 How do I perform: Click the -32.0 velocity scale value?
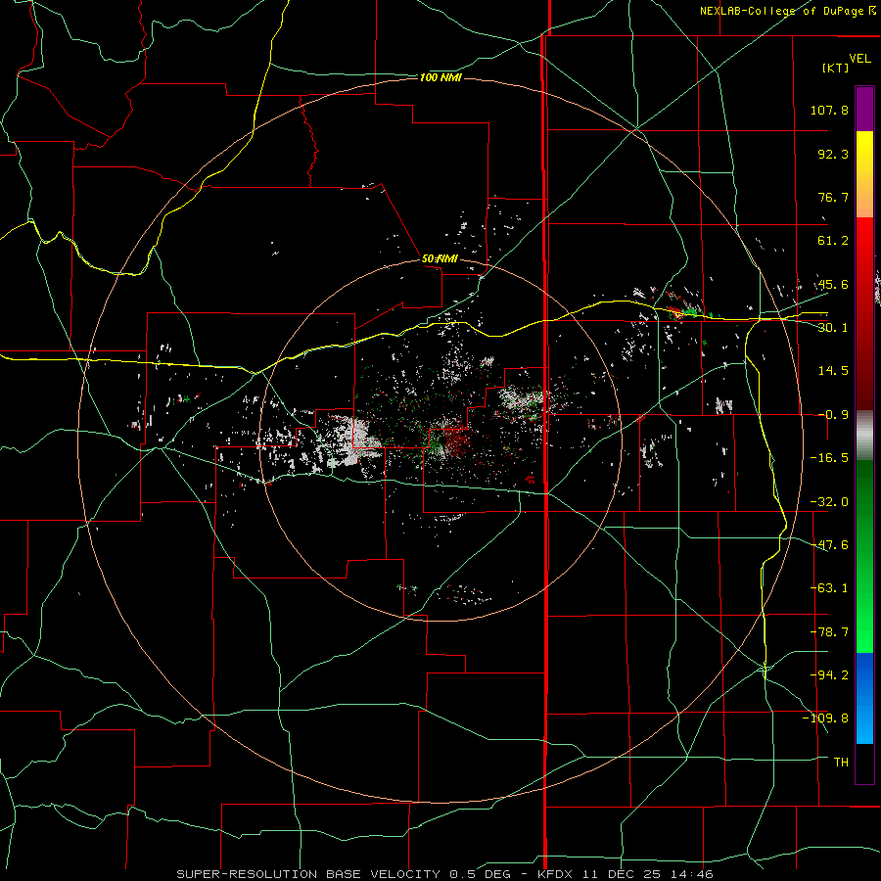[829, 502]
